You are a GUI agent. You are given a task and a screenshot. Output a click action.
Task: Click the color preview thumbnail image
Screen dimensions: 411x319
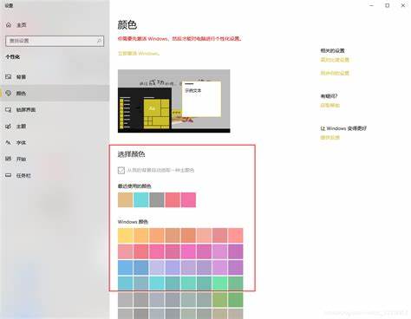[174, 101]
